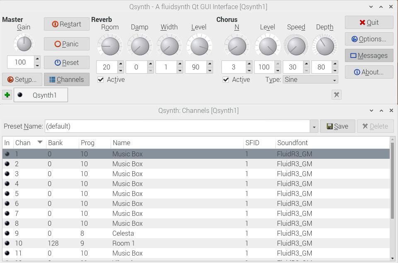Image resolution: width=398 pixels, height=263 pixels.
Task: Click channel 1's input indicator LED
Action: 7,153
